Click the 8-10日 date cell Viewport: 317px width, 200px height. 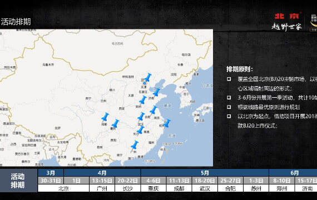(282, 181)
